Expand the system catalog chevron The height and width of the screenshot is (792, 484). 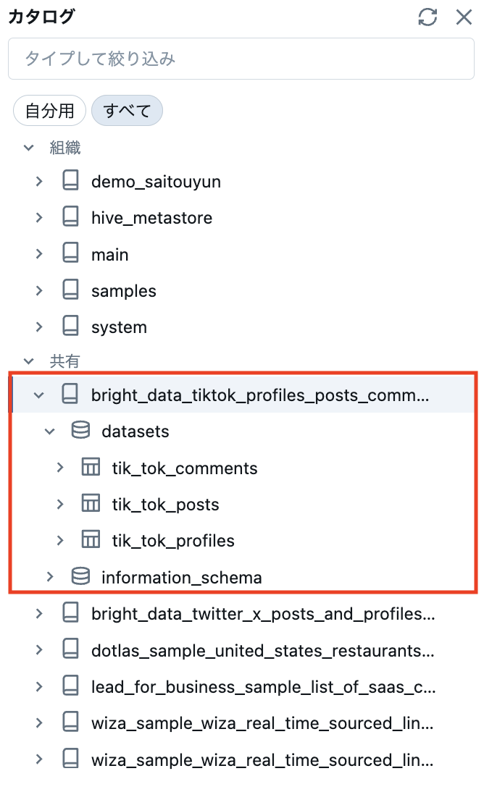click(x=39, y=327)
